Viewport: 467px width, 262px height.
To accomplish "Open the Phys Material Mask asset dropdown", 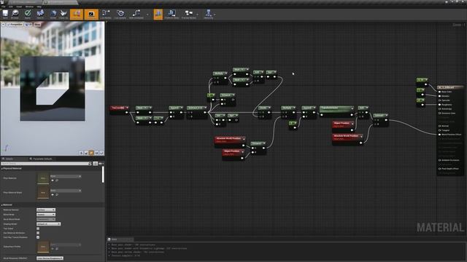I will coord(66,191).
